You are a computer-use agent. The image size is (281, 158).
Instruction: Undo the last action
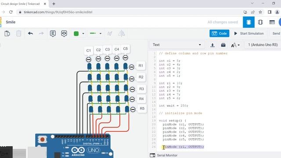point(30,33)
